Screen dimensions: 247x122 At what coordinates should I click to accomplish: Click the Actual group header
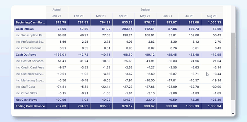pyautogui.click(x=57, y=9)
